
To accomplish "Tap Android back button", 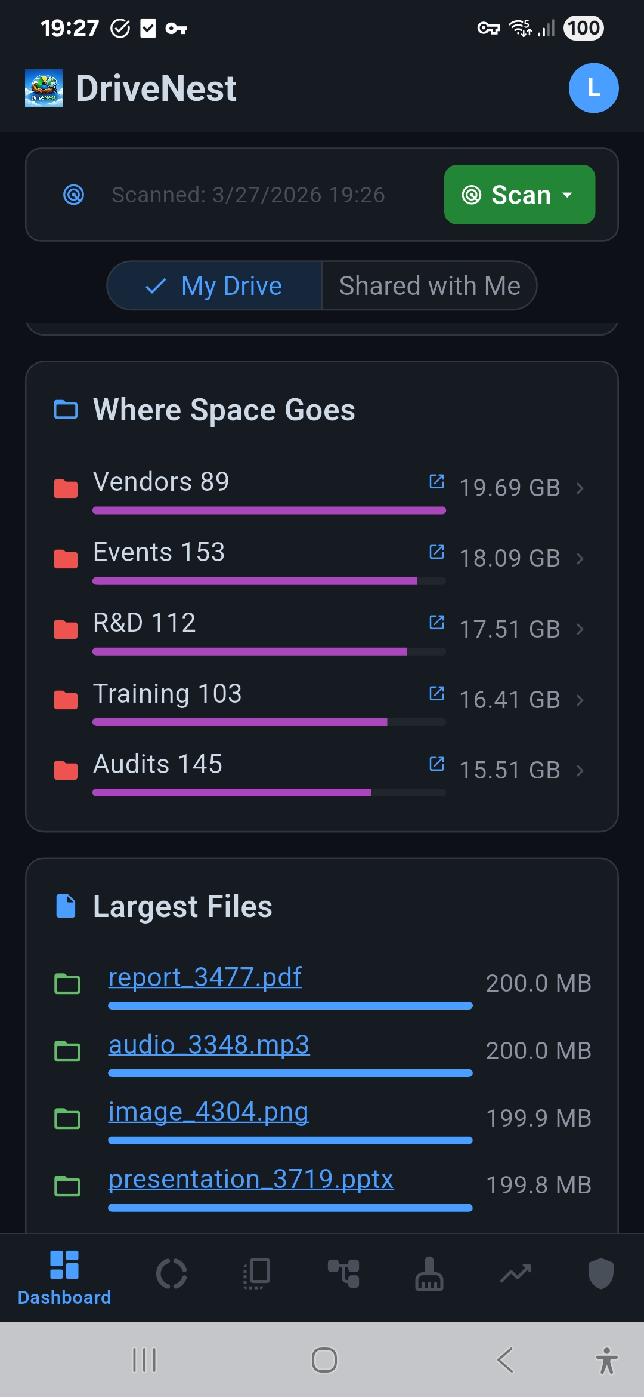I will [x=504, y=1360].
